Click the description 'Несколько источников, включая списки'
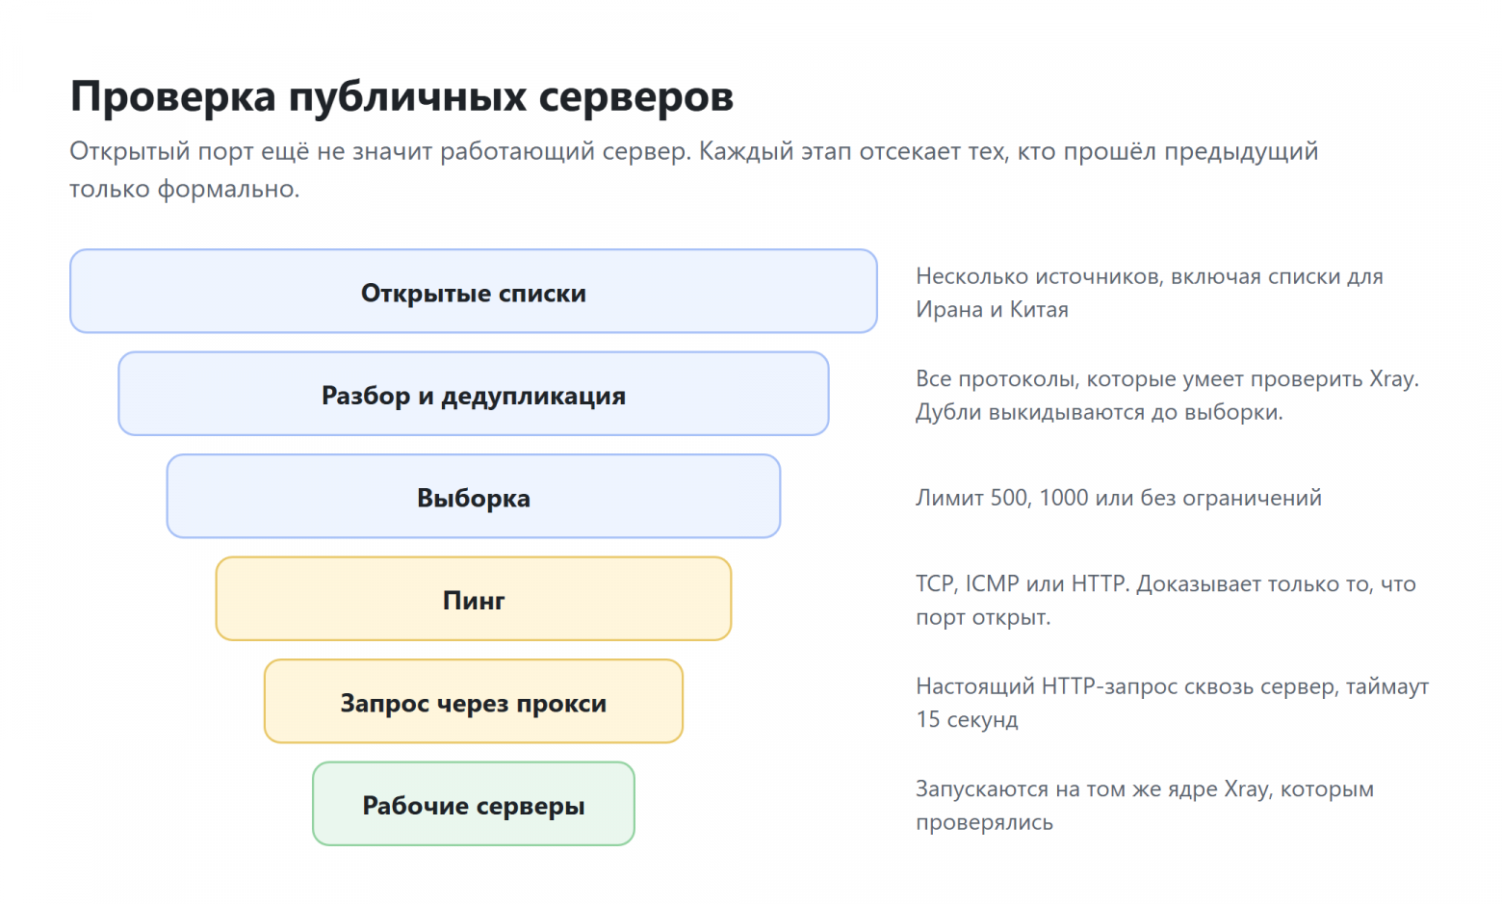The width and height of the screenshot is (1502, 904). click(1150, 293)
